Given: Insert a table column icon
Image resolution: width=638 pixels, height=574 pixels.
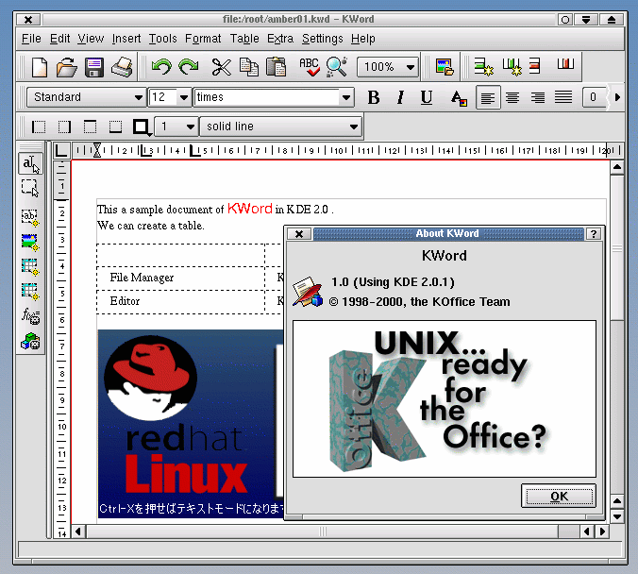Looking at the screenshot, I should click(x=512, y=66).
